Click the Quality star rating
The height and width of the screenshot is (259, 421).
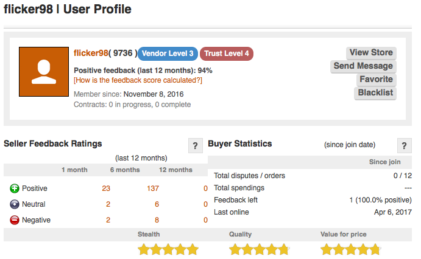[260, 249]
